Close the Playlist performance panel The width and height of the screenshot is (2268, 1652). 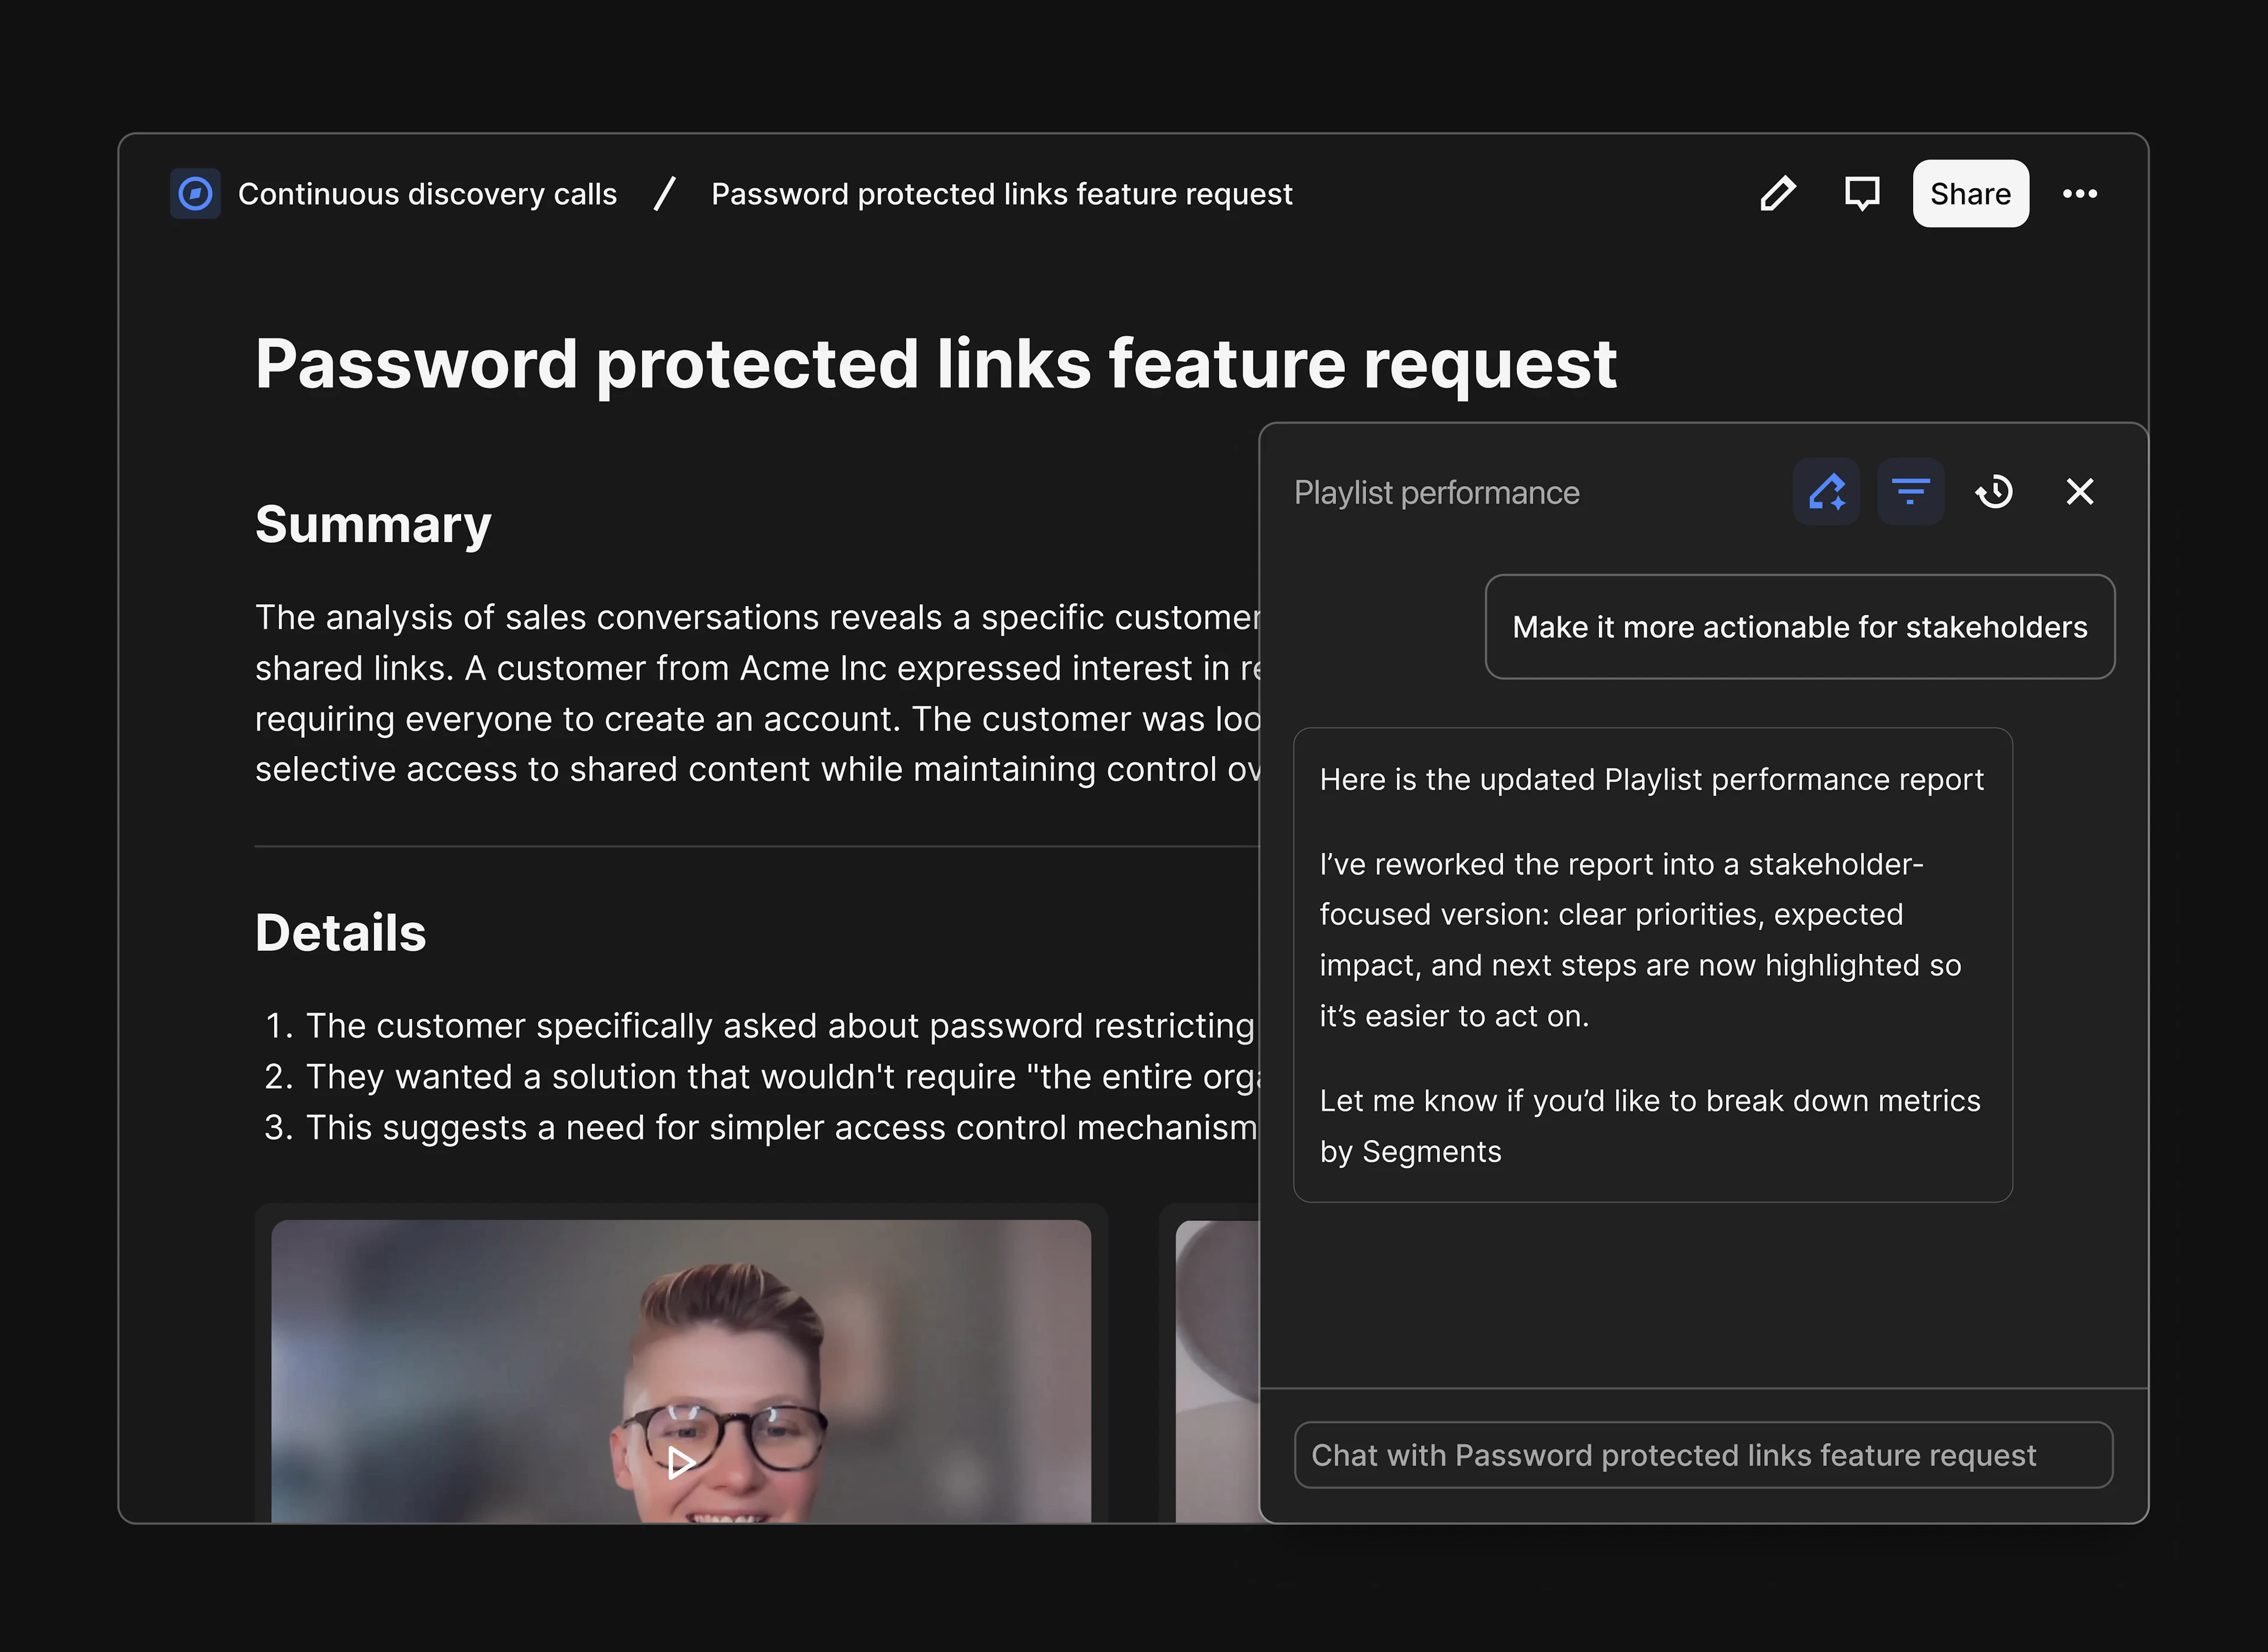[x=2080, y=491]
